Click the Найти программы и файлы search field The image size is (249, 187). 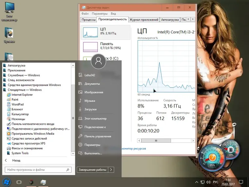(38, 170)
